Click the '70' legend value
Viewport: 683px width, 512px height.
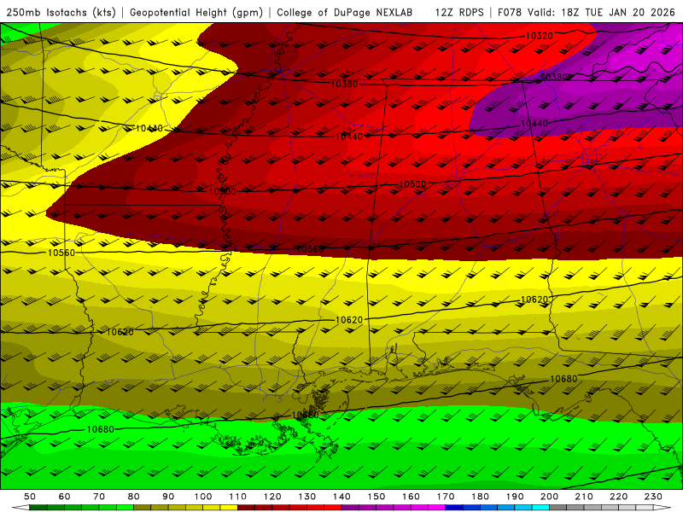click(99, 497)
